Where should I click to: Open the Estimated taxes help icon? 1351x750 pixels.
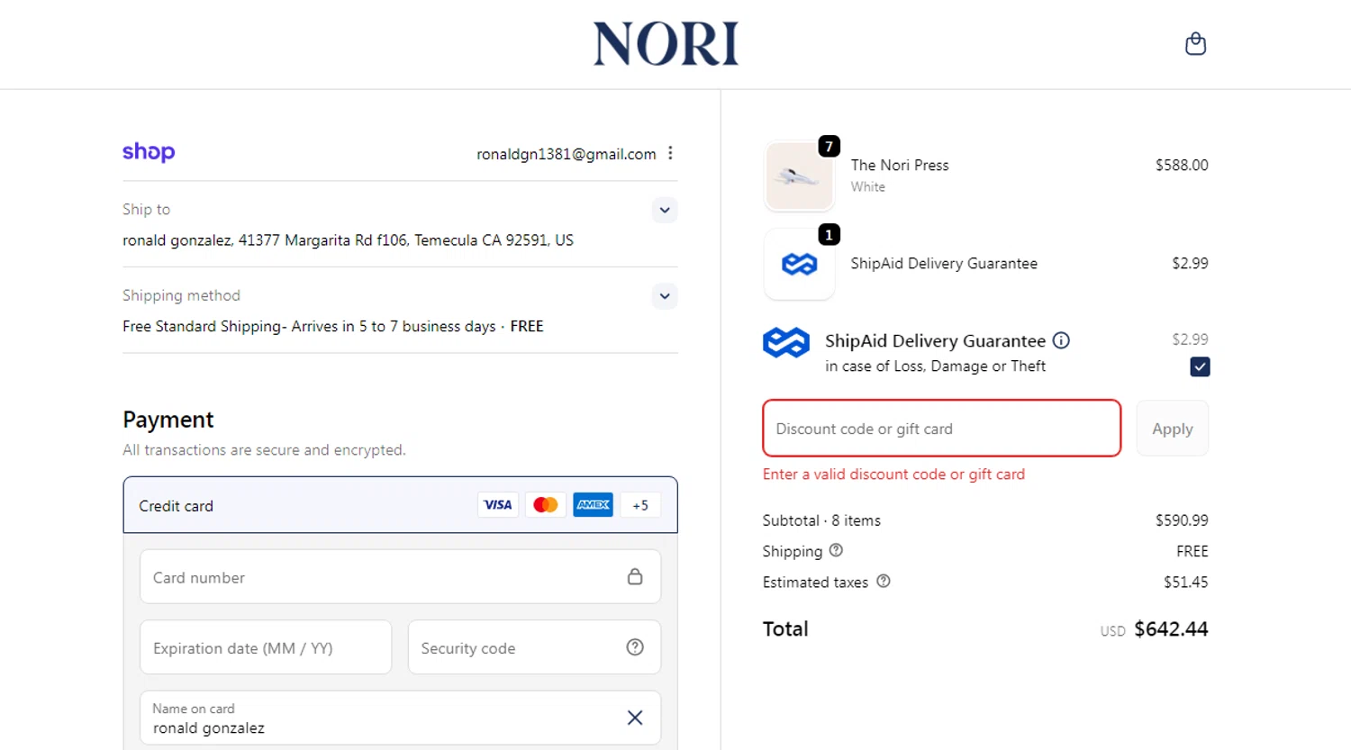[x=884, y=582]
